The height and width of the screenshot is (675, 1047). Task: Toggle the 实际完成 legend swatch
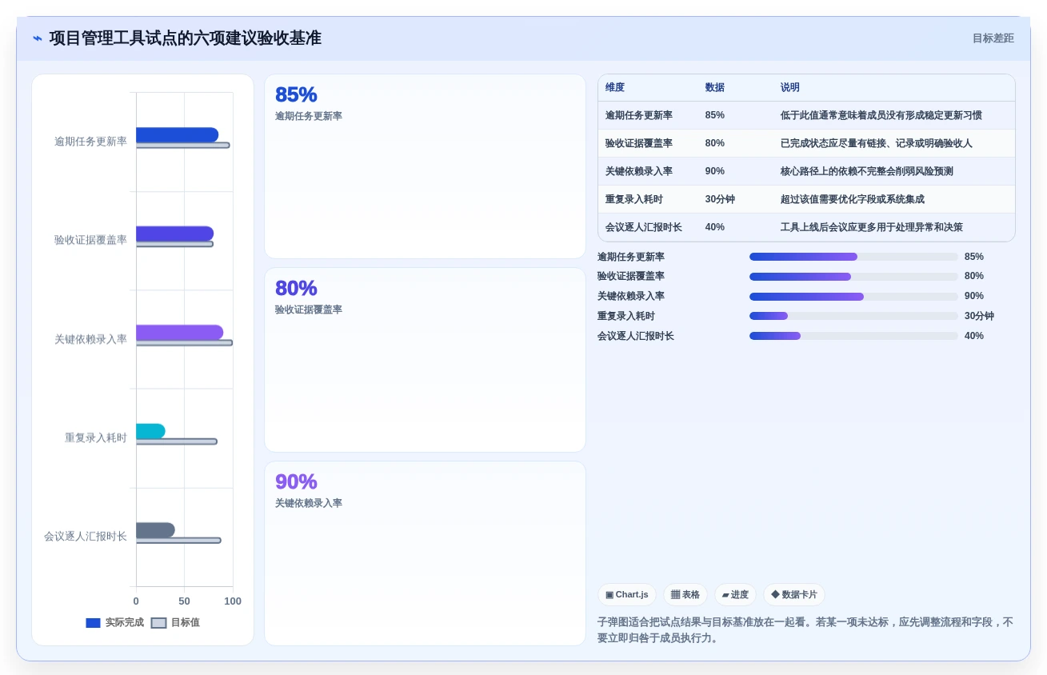point(94,622)
